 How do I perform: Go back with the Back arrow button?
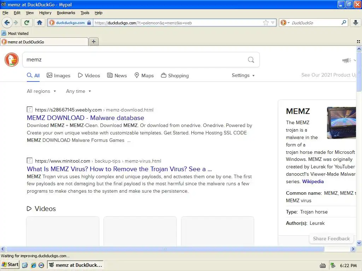(7, 23)
